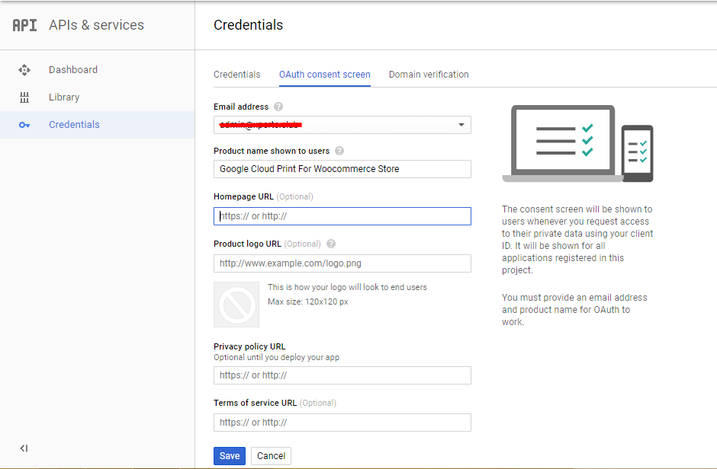Viewport: 717px width, 469px height.
Task: Click the Library icon in sidebar
Action: (x=24, y=97)
